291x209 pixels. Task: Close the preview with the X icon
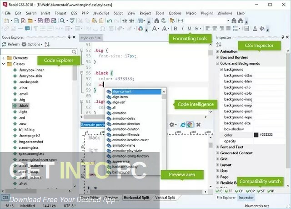pos(198,125)
